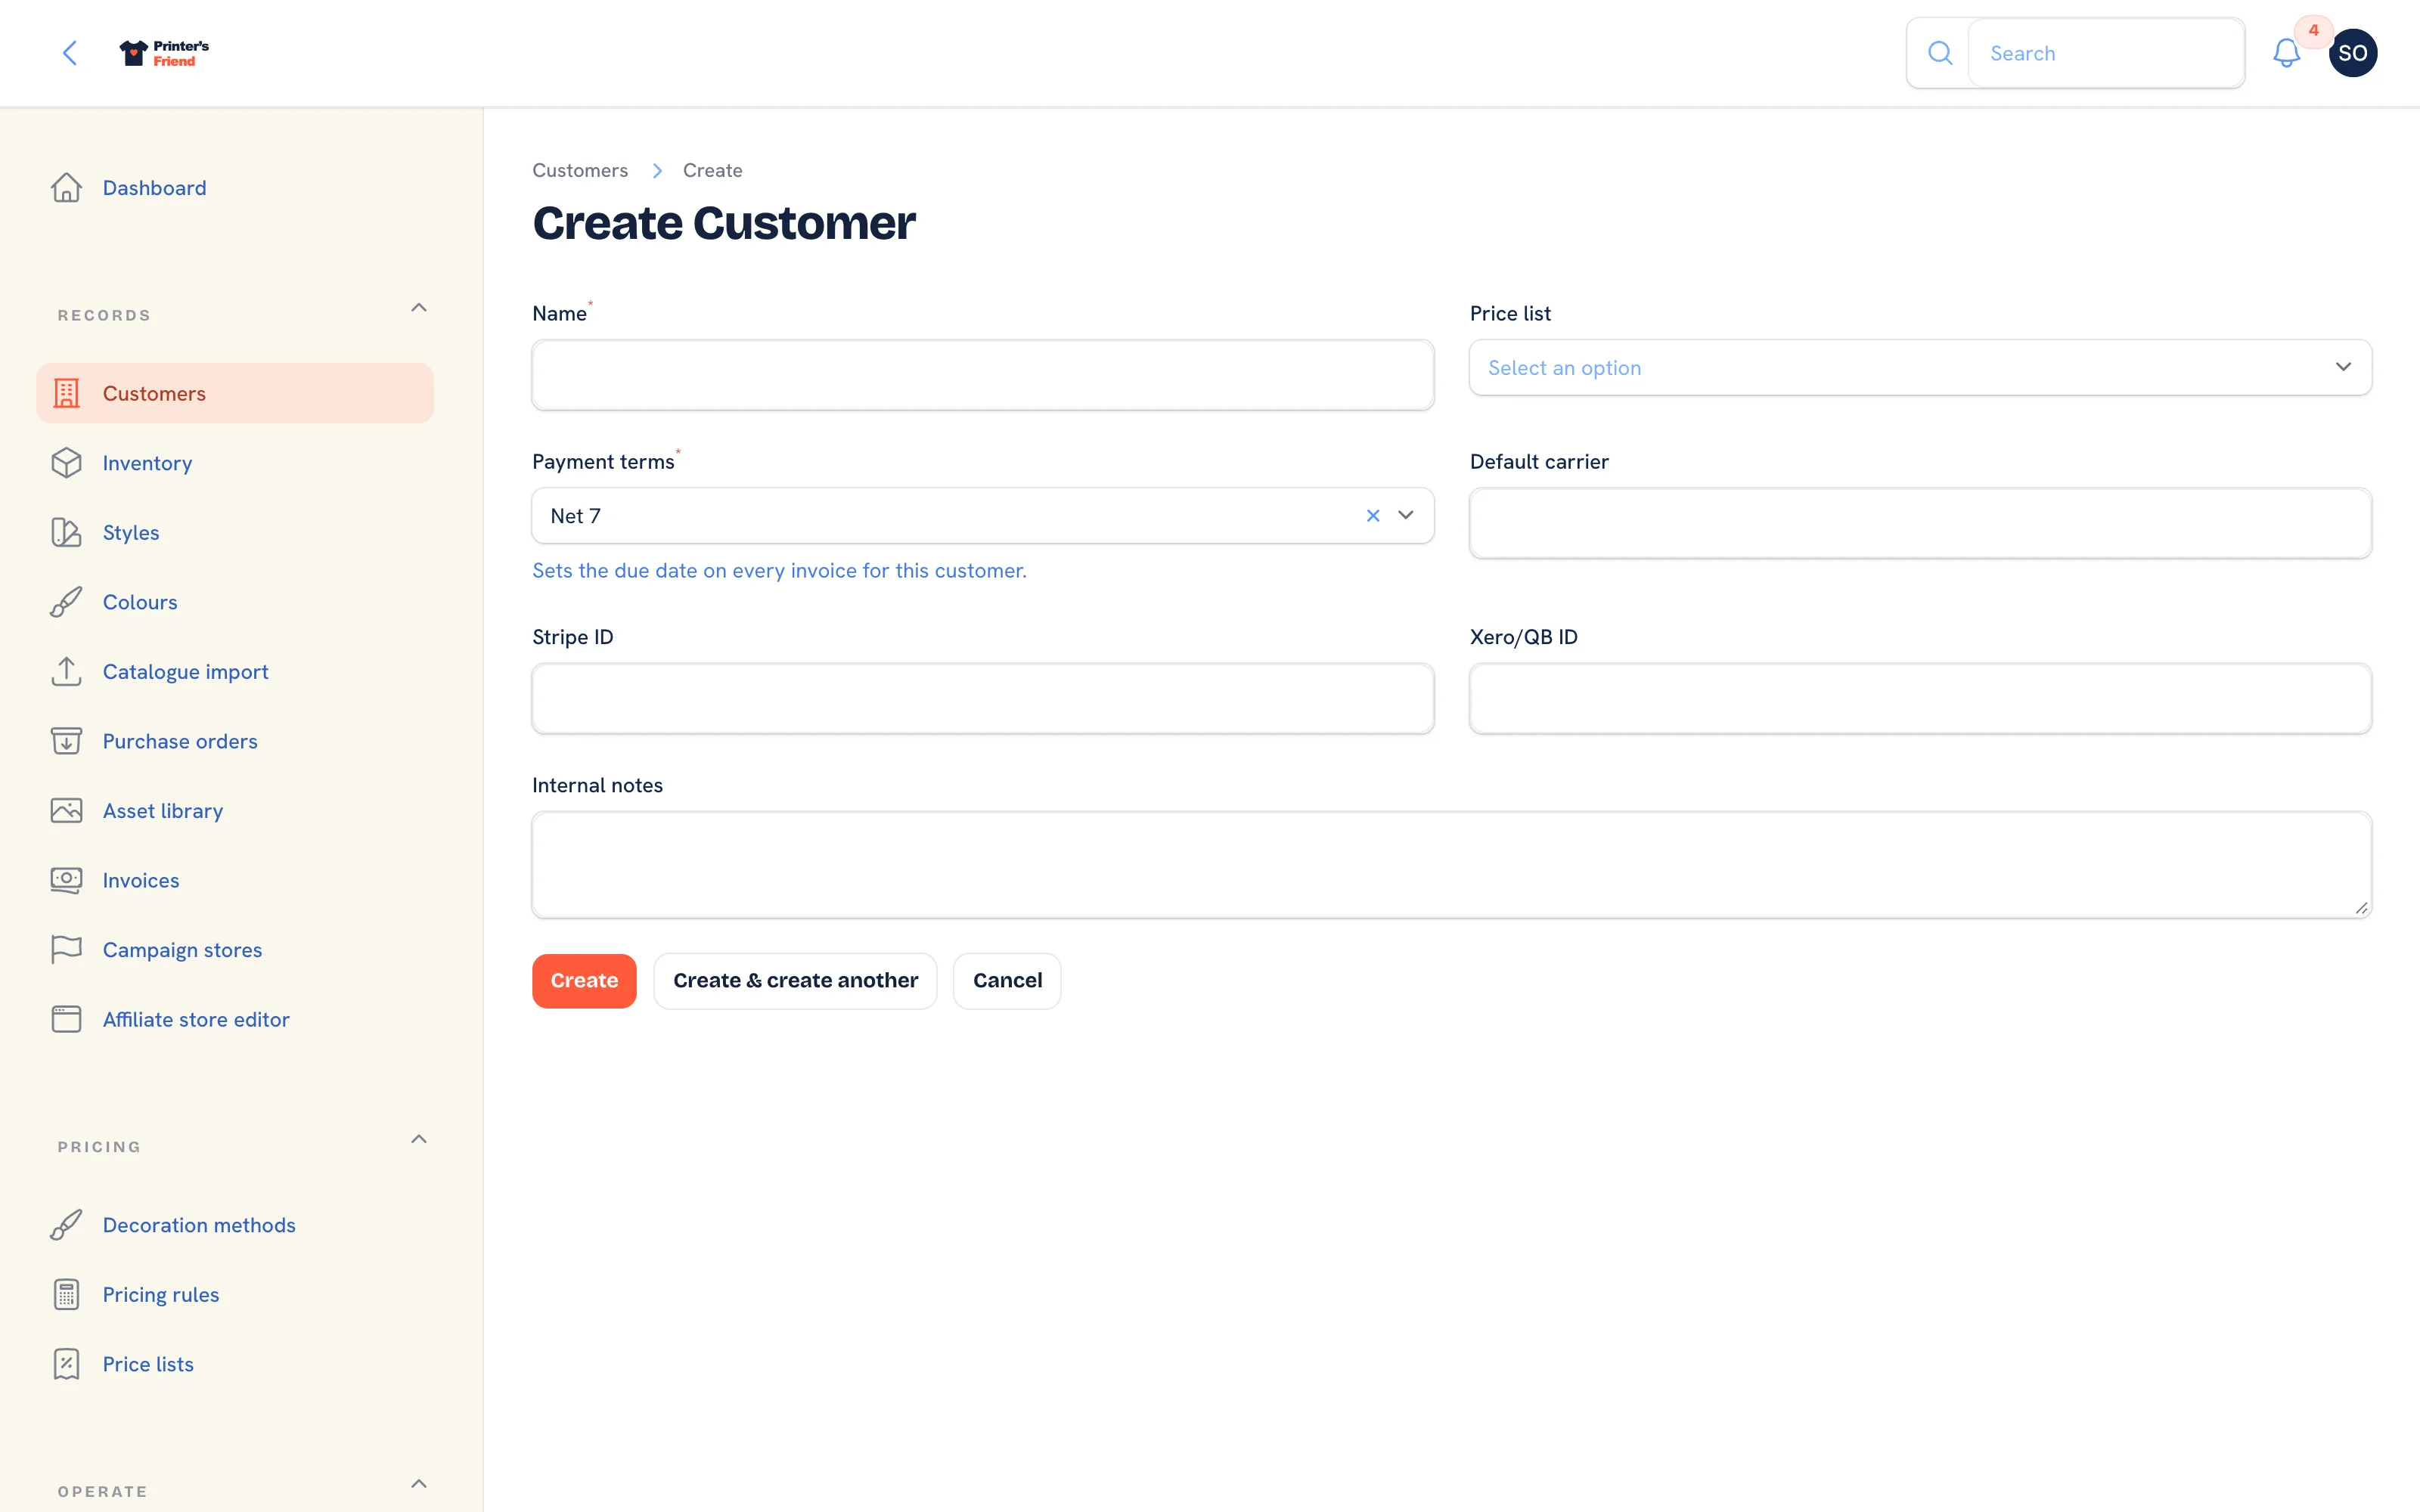Focus the Name input field

pyautogui.click(x=983, y=375)
